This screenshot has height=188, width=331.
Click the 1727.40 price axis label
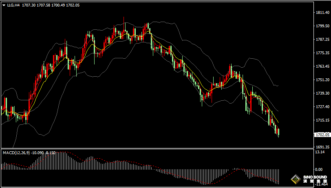pyautogui.click(x=322, y=107)
